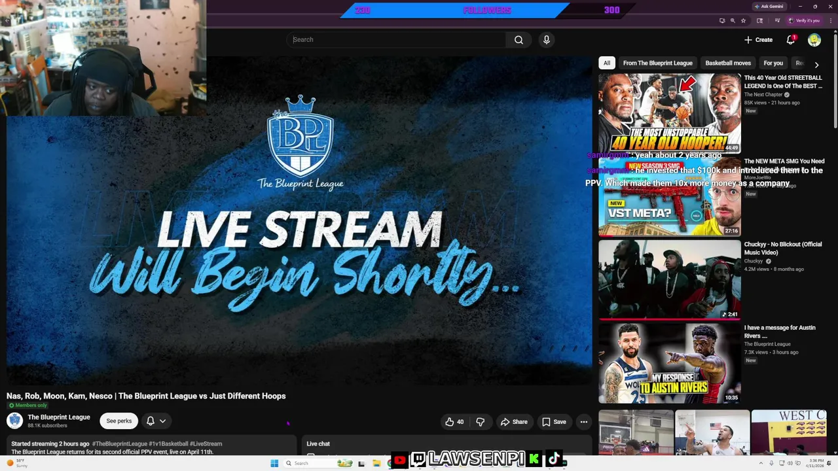The width and height of the screenshot is (838, 471).
Task: Open the Austin Rivers response video thumbnail
Action: pos(670,363)
